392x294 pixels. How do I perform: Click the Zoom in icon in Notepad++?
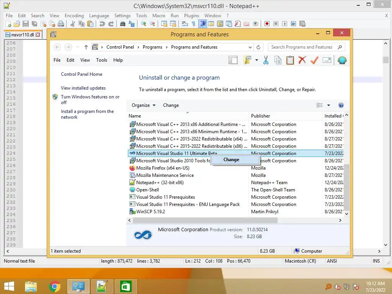click(x=144, y=24)
